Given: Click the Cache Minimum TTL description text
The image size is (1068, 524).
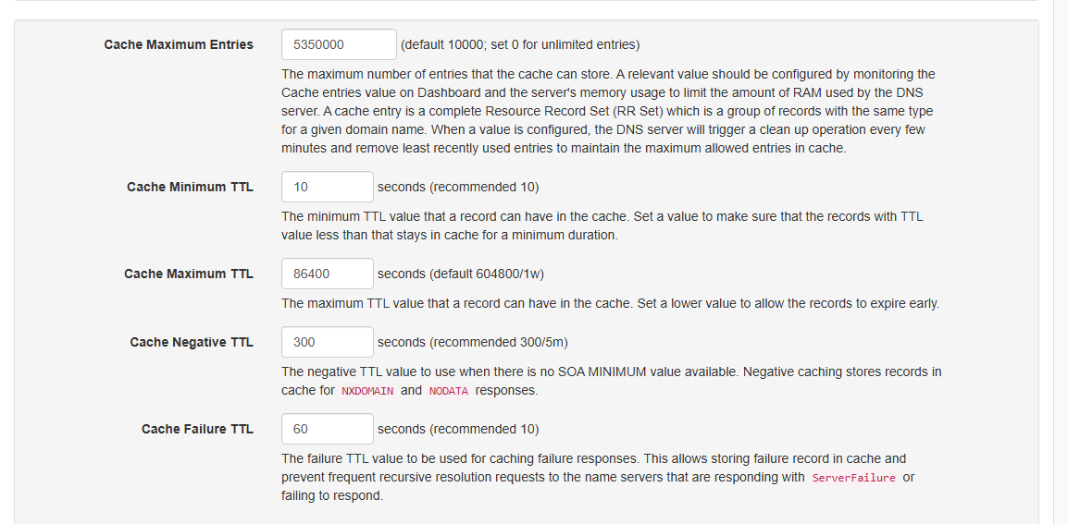Looking at the screenshot, I should (602, 225).
